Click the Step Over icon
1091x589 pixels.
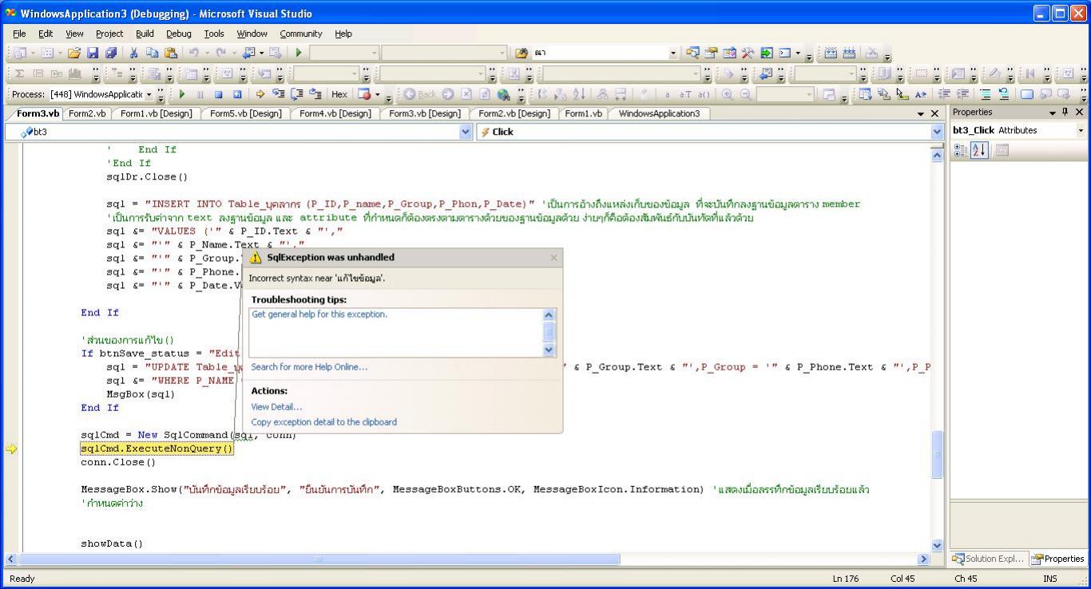297,94
